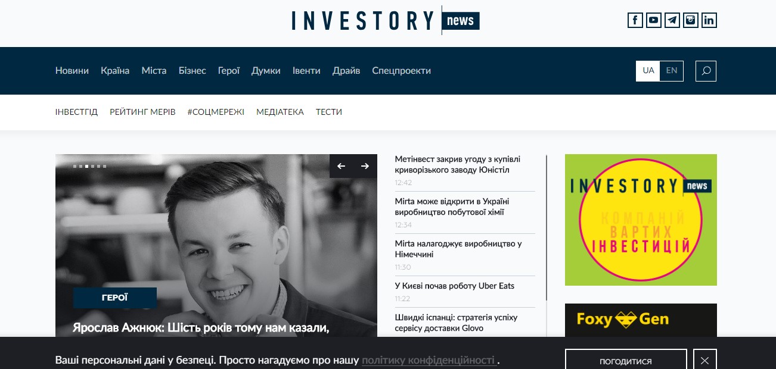
Task: Read the Uber Eats Kyiv news headline
Action: [455, 286]
